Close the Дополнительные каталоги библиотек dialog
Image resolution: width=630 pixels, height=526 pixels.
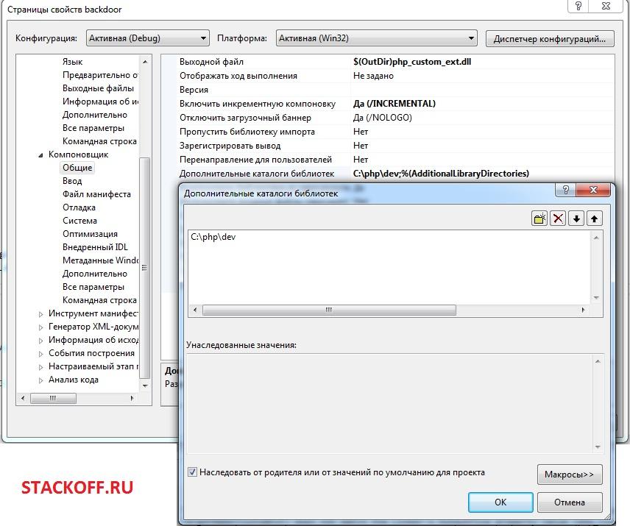(x=593, y=190)
